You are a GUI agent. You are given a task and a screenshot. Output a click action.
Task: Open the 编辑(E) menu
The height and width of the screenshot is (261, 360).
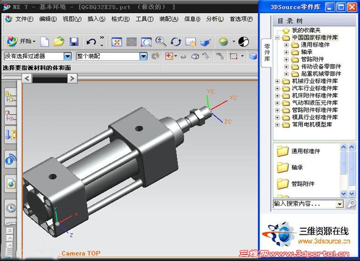pos(48,19)
